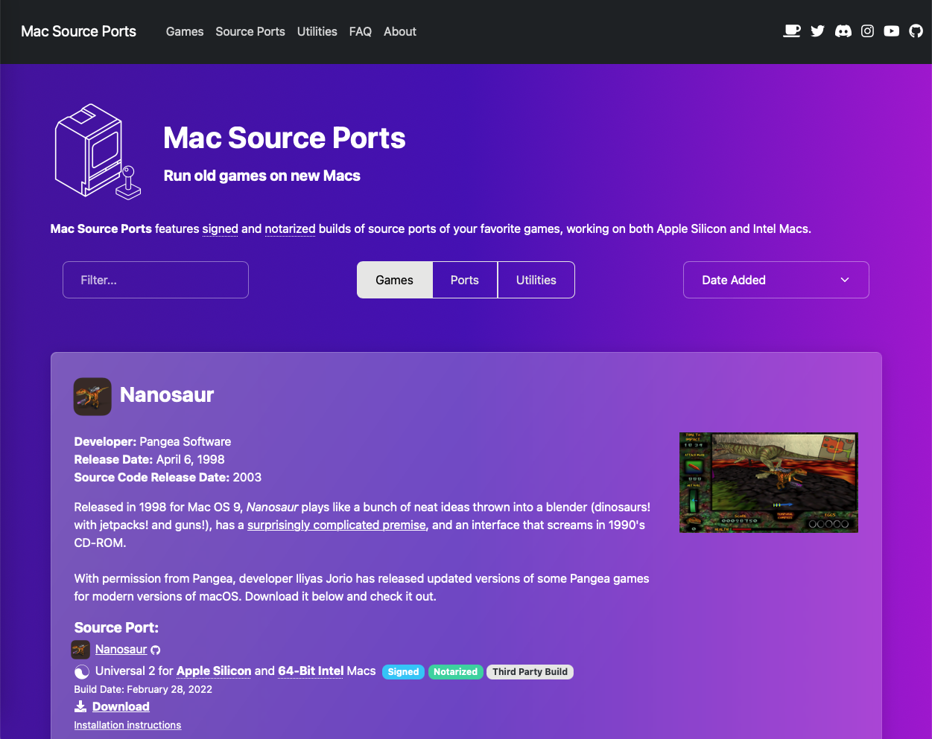Click the large Nanosaur game icon beside the title
Screen dimensions: 932x739
pyautogui.click(x=92, y=396)
